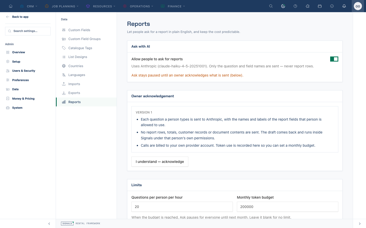Click the circular status indicator icon
The height and width of the screenshot is (228, 366).
point(283,6)
